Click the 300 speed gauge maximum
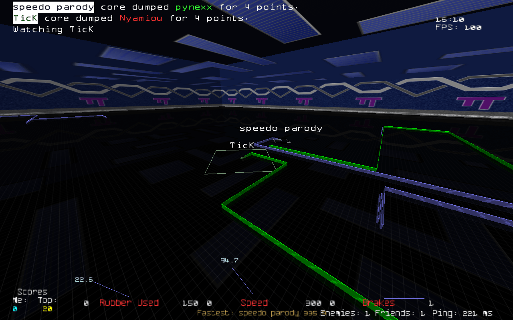The image size is (513, 320). [x=313, y=303]
